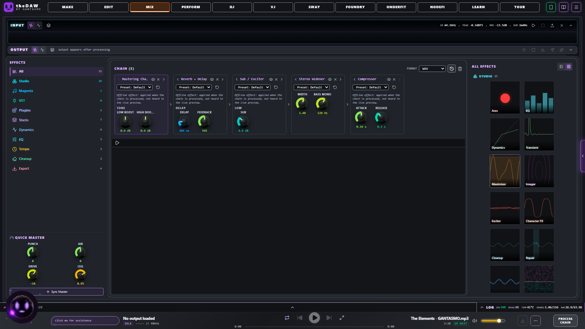585x329 pixels.
Task: Switch All Effects to list view
Action: (561, 67)
